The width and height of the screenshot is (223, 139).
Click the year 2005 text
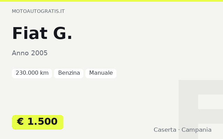pyautogui.click(x=39, y=53)
